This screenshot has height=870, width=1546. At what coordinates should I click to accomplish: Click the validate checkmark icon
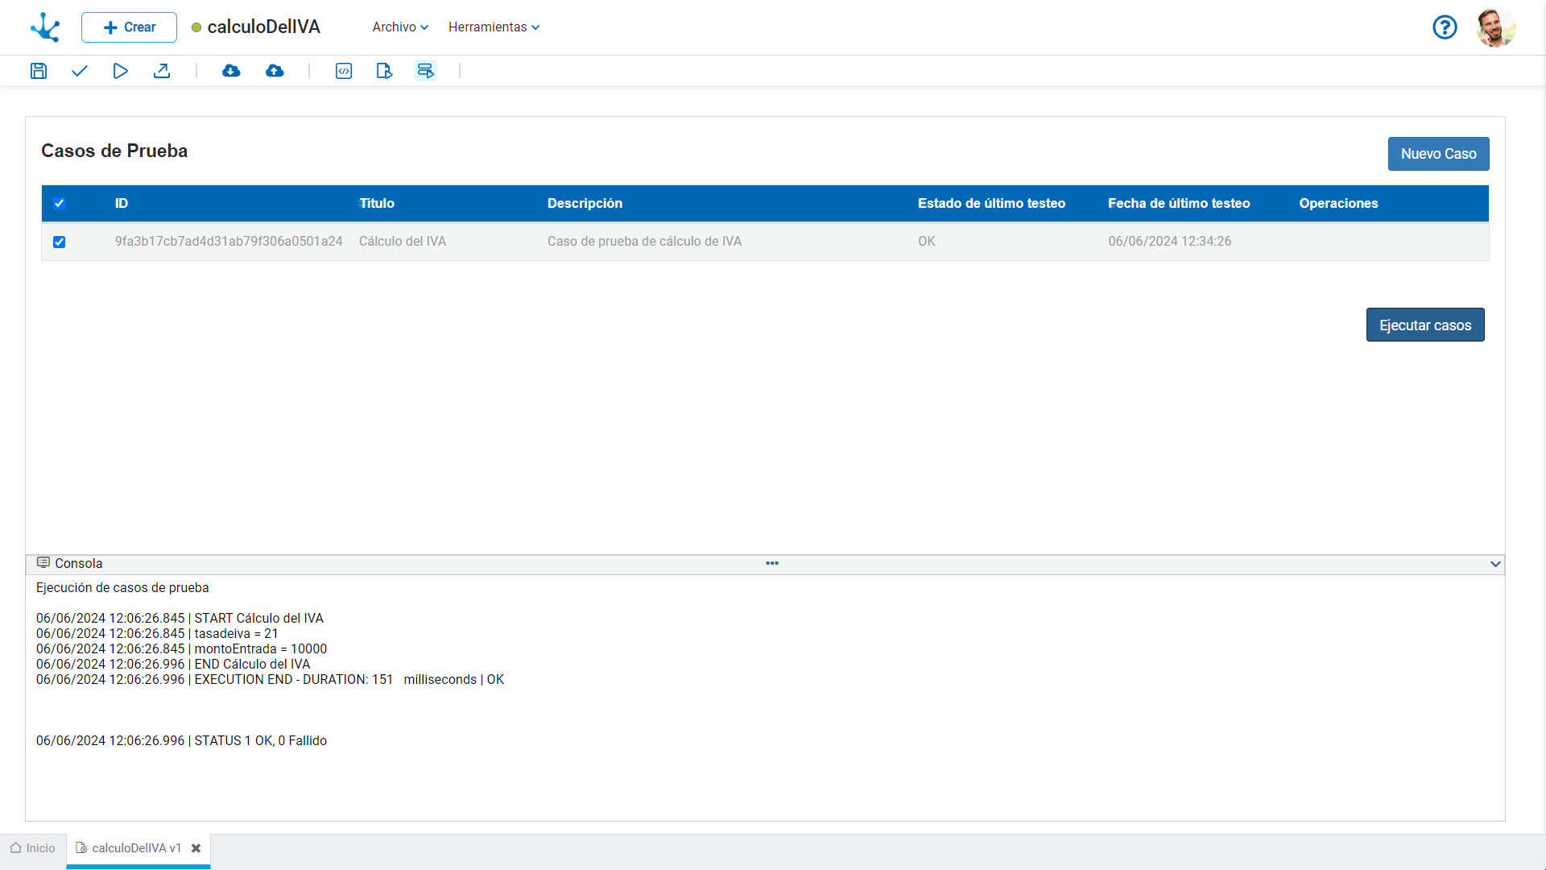(79, 71)
